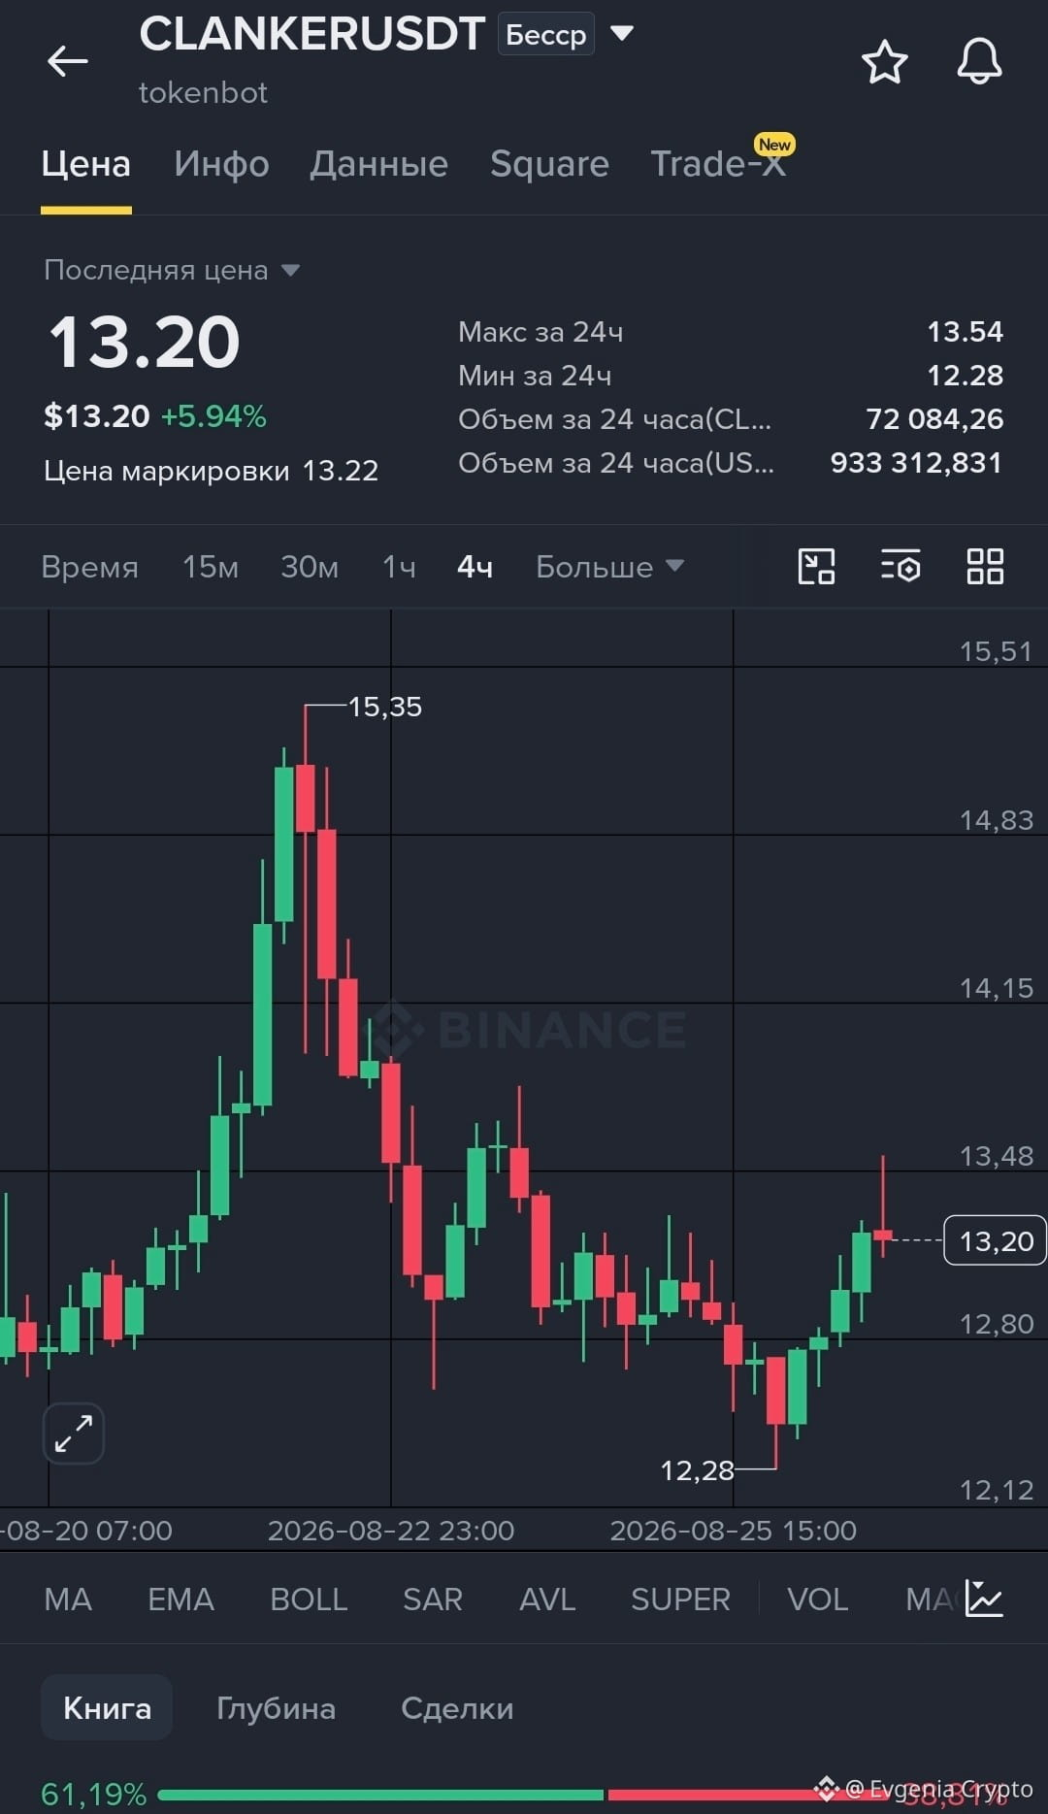The width and height of the screenshot is (1048, 1814).
Task: Select the Глубина depth tab
Action: [x=276, y=1707]
